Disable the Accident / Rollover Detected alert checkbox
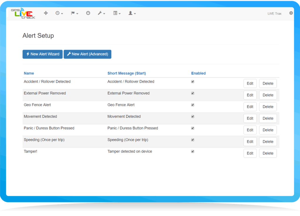Screen dimensions: 300x216 pyautogui.click(x=193, y=82)
